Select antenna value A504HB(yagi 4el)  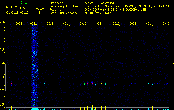coord(98,13)
